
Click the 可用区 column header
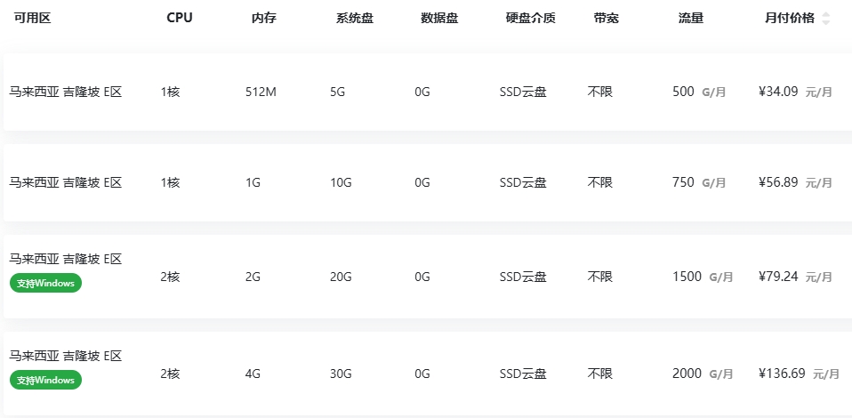32,18
